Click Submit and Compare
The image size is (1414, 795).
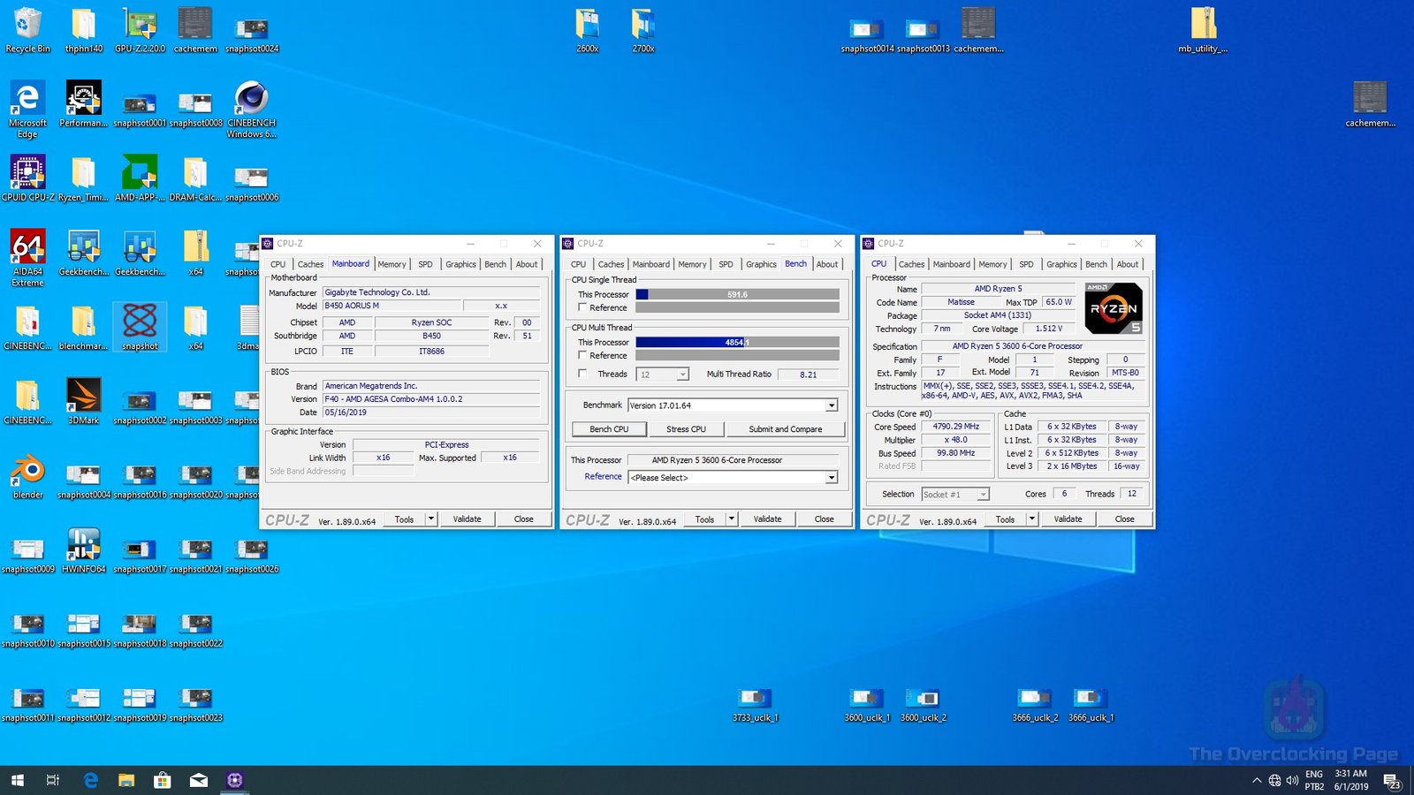click(786, 429)
